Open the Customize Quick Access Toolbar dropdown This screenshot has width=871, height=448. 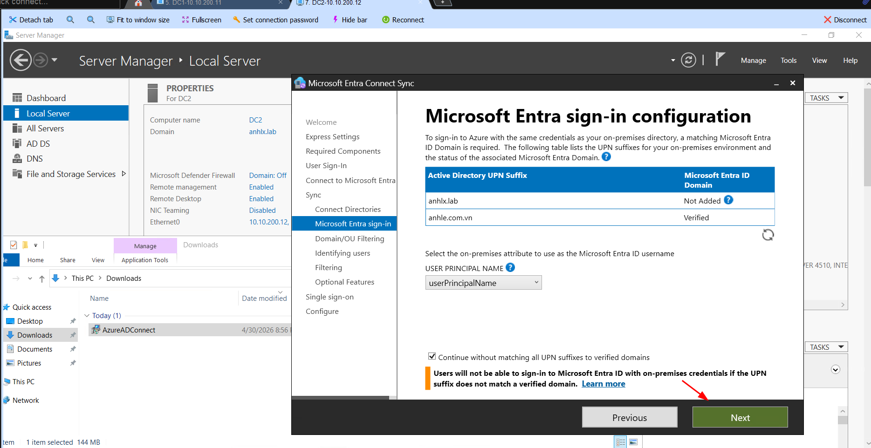click(35, 245)
